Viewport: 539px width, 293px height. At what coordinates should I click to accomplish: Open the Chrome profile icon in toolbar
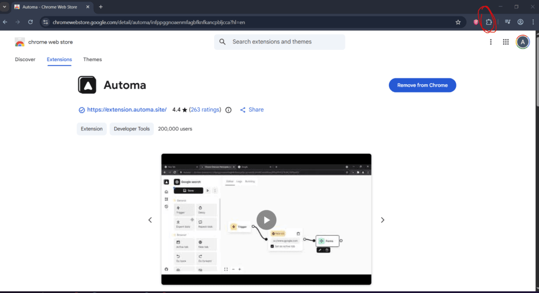click(x=520, y=22)
